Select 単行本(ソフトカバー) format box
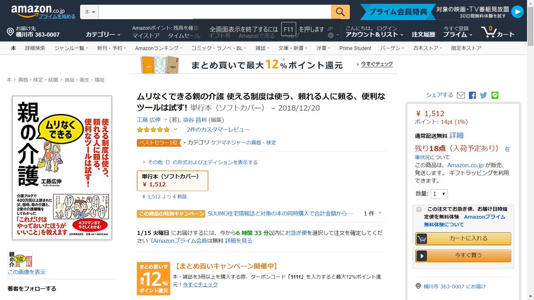The height and width of the screenshot is (300, 534). [172, 180]
